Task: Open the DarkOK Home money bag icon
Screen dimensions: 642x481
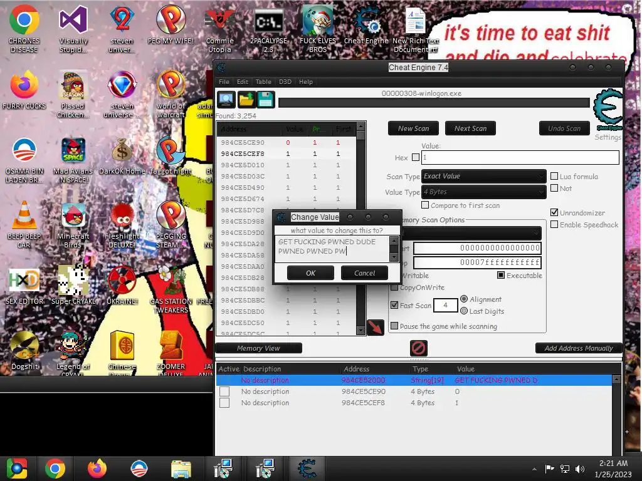Action: coord(122,155)
